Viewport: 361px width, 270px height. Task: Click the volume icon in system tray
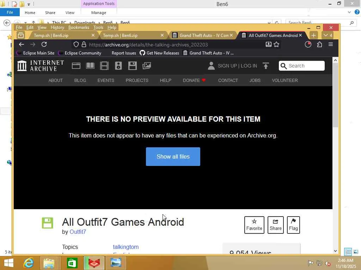point(328,263)
